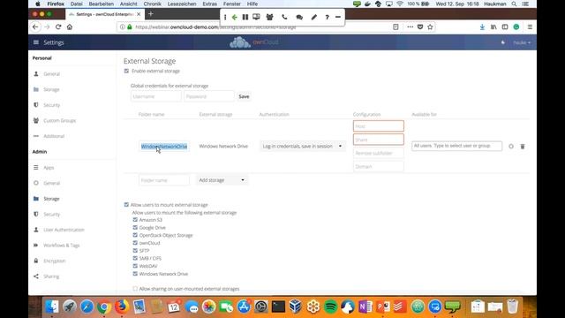
Task: Go back in Firefox browser
Action: tap(35, 27)
